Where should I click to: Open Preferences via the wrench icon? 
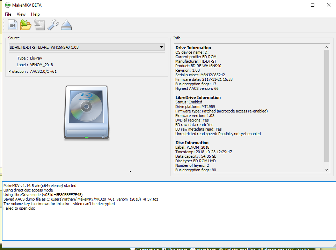pyautogui.click(x=53, y=25)
